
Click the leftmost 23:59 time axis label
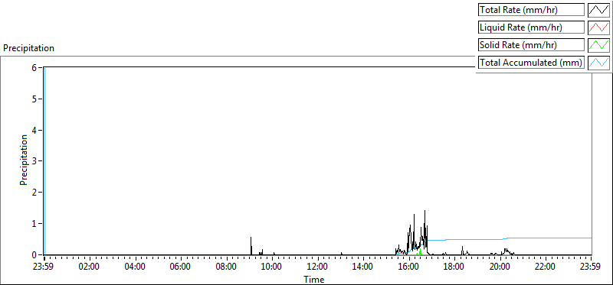tap(44, 267)
